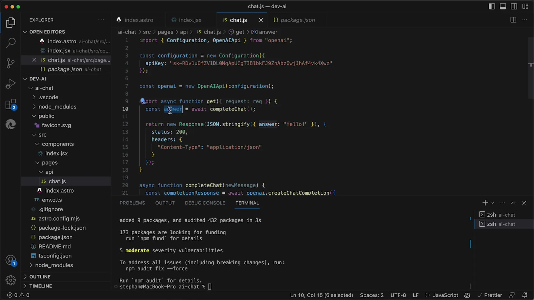Open Customize Layout icon
Viewport: 534px width, 300px height.
tap(525, 6)
